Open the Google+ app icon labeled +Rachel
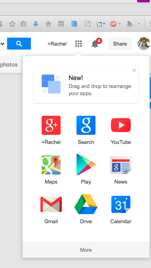 coord(51,125)
